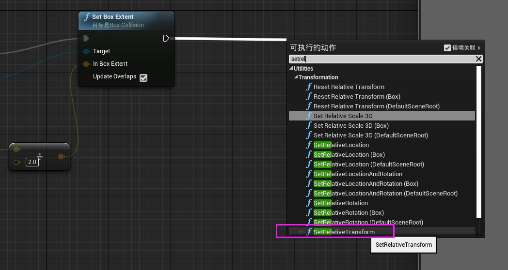Click the Target pin on Set Box Extent
Viewport: 508px width, 270px height.
point(86,51)
